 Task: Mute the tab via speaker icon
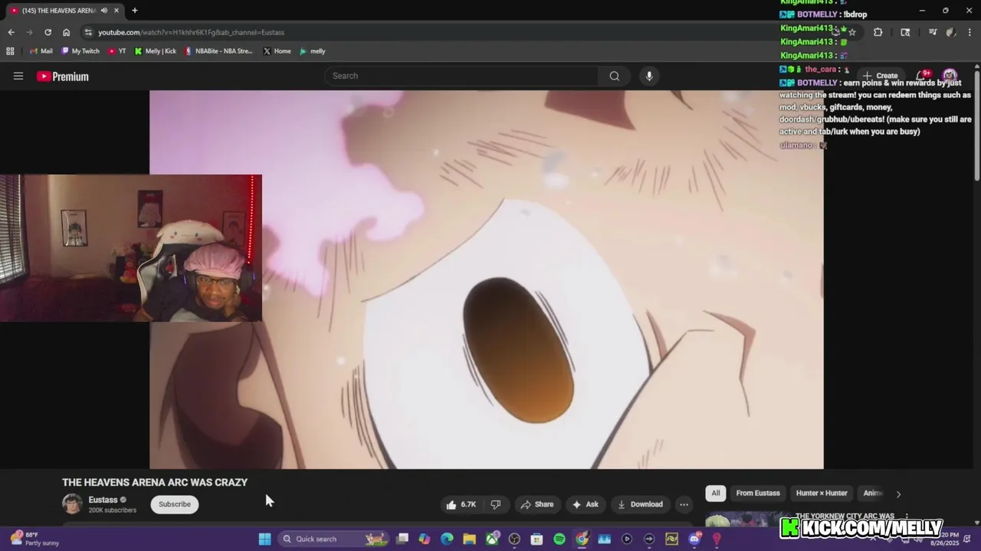coord(103,11)
